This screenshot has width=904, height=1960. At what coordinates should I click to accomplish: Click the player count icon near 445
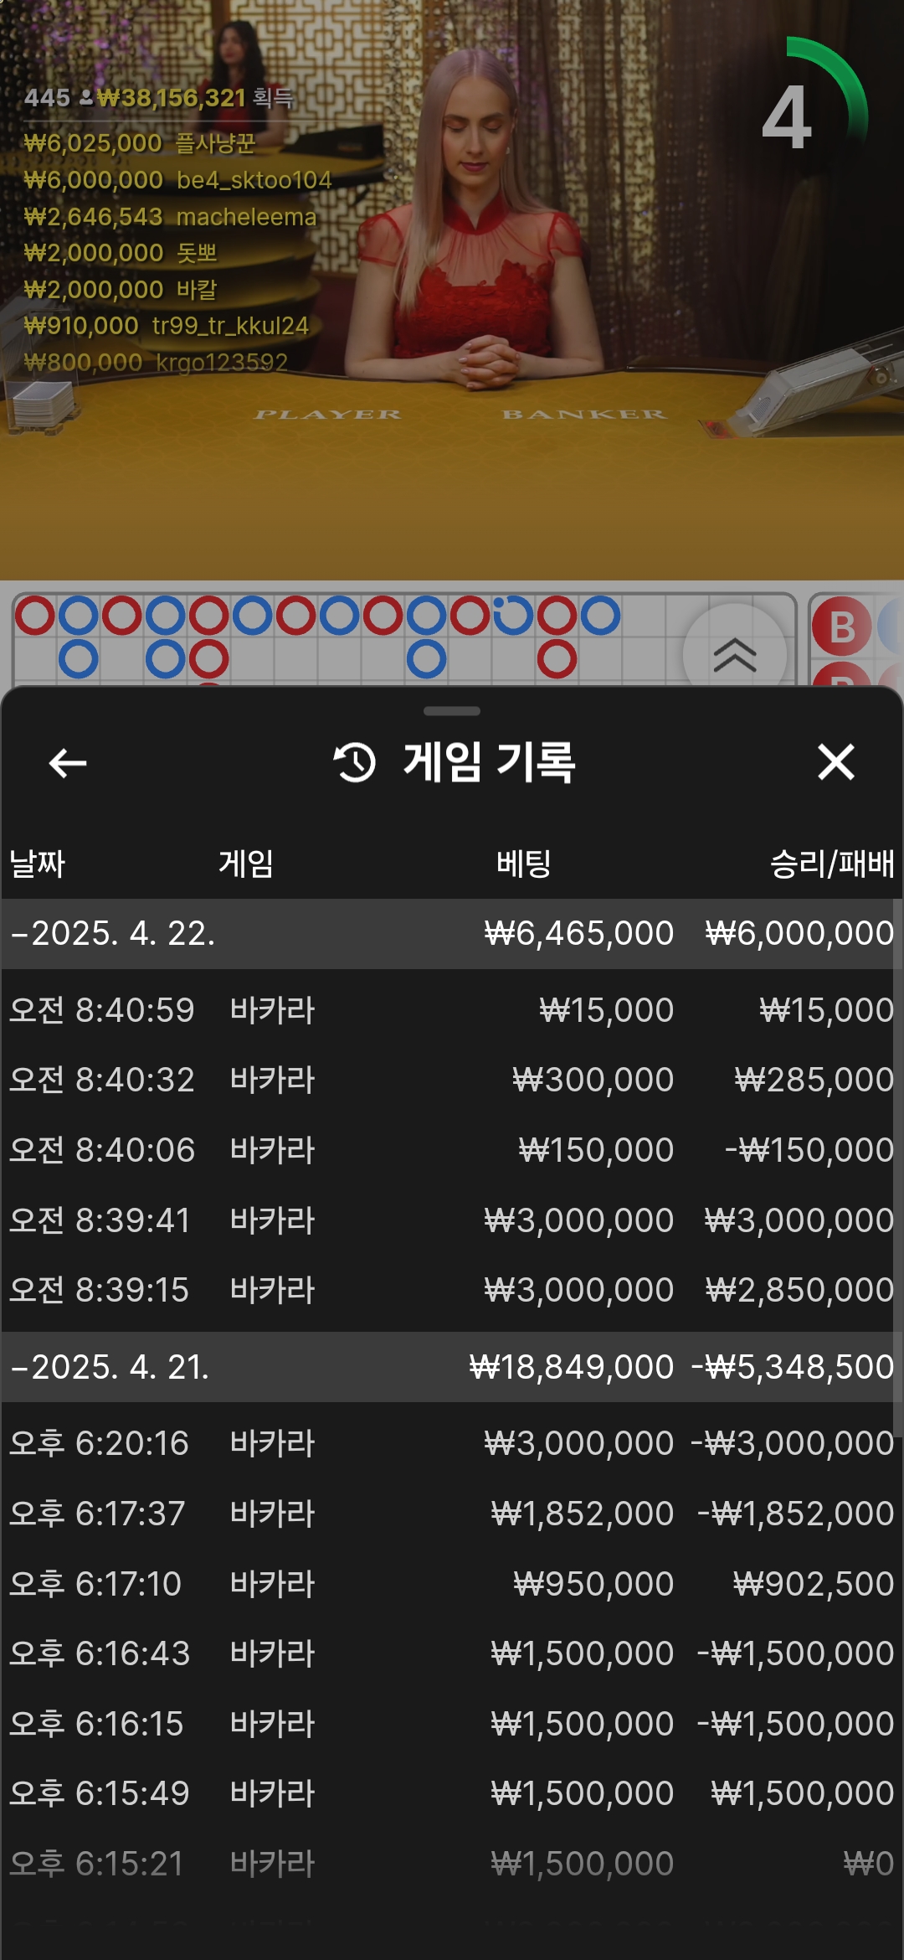(x=86, y=99)
